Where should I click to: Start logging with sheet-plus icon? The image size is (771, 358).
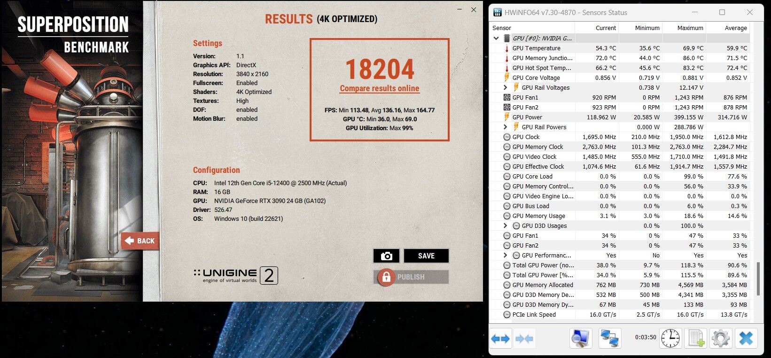696,338
